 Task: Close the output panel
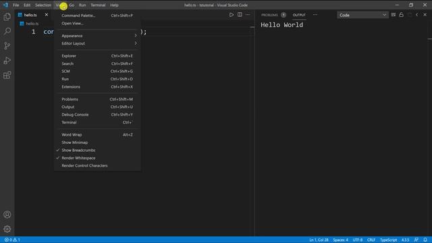coord(425,15)
